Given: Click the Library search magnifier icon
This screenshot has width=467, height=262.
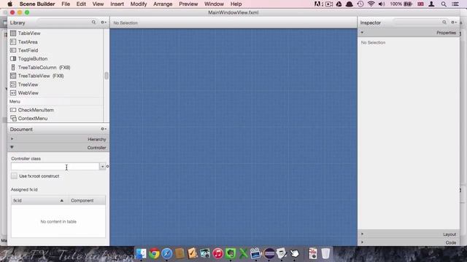Looking at the screenshot, I should click(93, 23).
